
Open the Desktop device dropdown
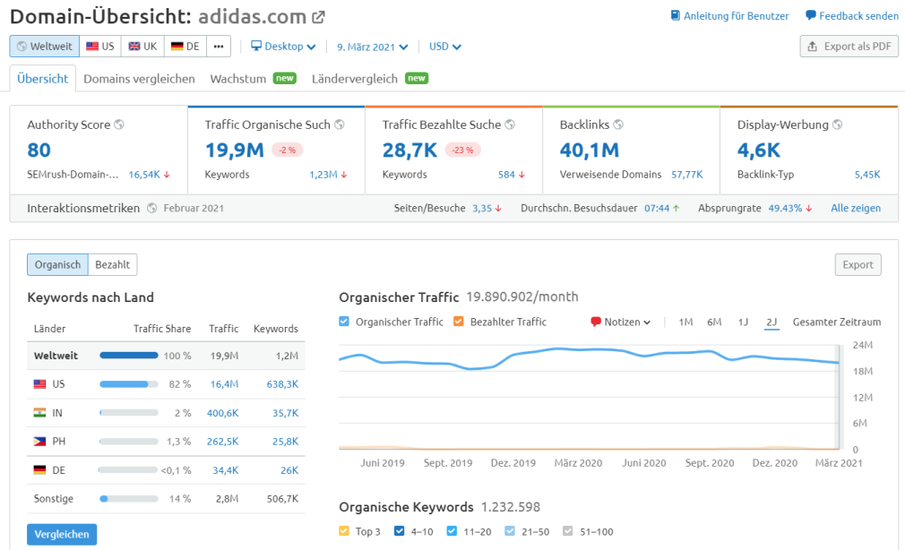click(283, 47)
